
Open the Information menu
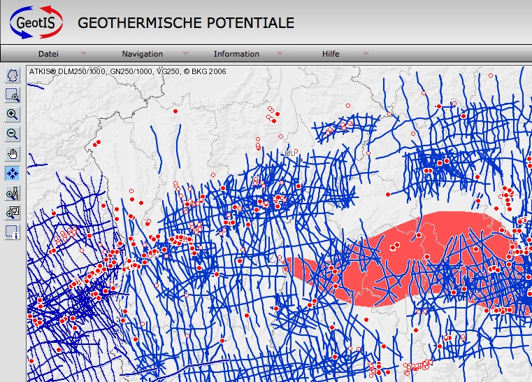236,54
